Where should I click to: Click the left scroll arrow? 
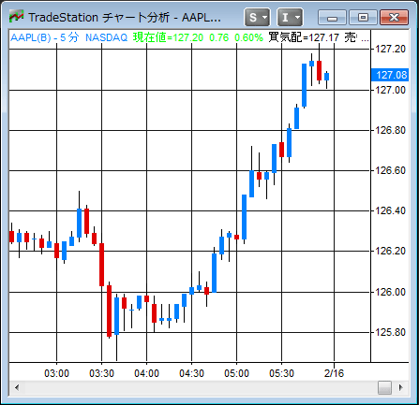pos(17,388)
